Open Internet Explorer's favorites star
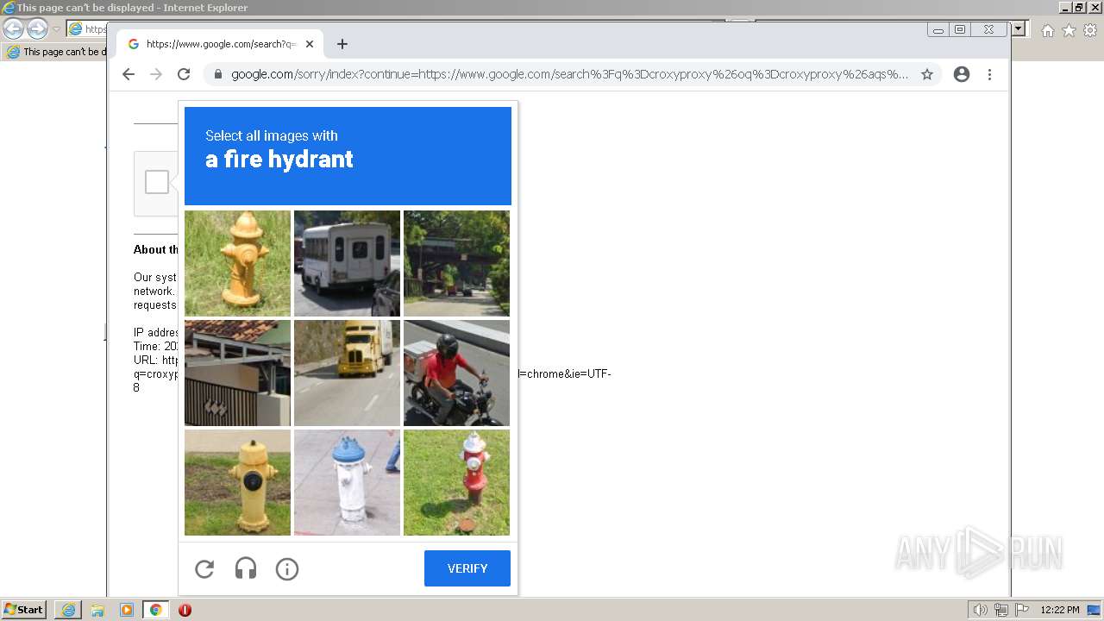Image resolution: width=1104 pixels, height=621 pixels. [1069, 30]
